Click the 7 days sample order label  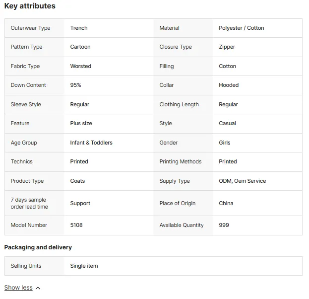[29, 203]
